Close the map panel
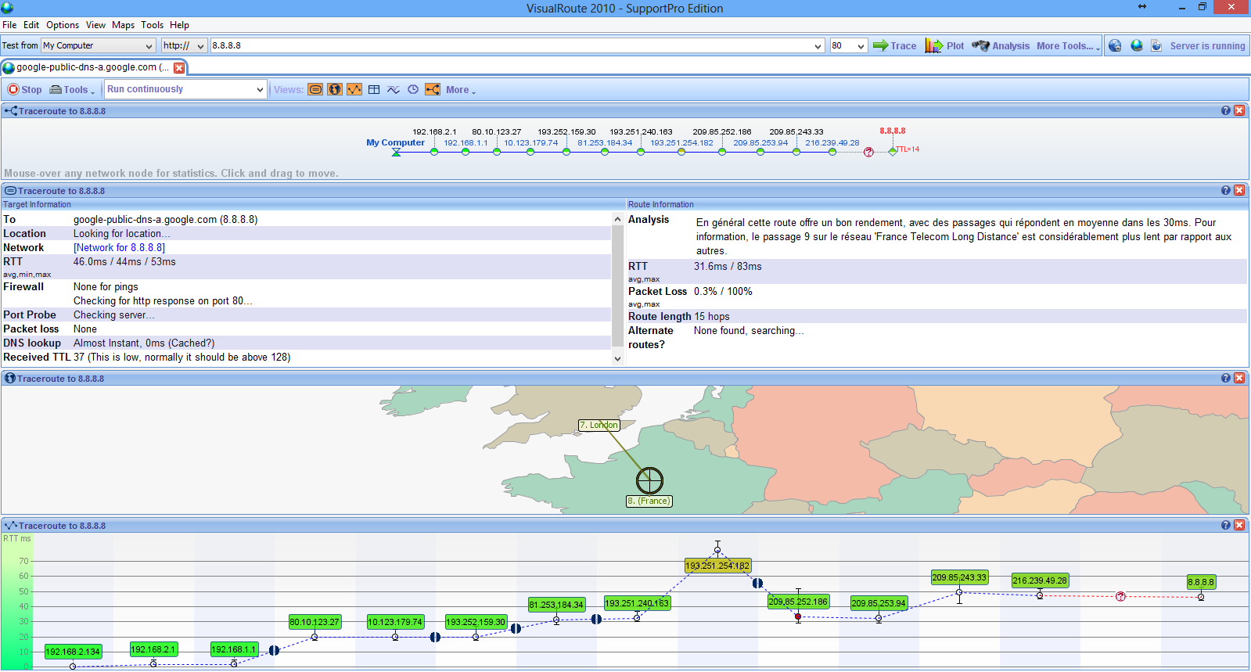The width and height of the screenshot is (1251, 672). (1239, 378)
